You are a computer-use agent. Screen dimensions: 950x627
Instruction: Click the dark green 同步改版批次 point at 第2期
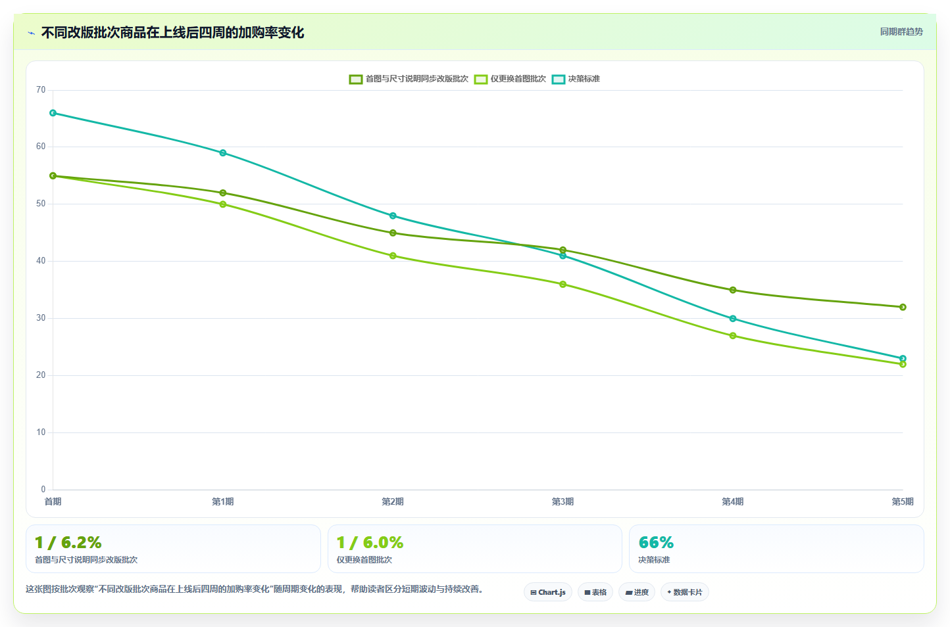pyautogui.click(x=393, y=233)
